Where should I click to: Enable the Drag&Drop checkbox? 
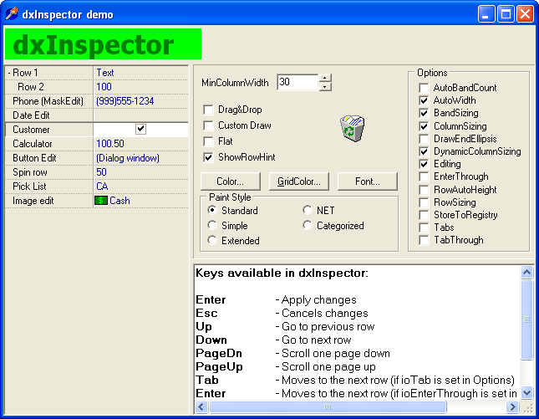click(208, 110)
